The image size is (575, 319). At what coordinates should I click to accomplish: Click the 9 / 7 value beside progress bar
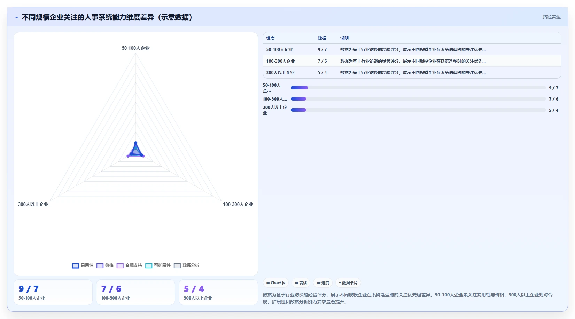[x=553, y=88]
